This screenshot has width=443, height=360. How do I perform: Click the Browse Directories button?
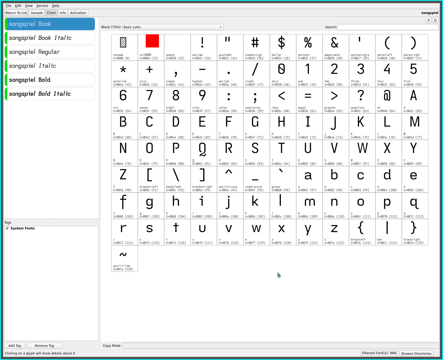point(416,353)
